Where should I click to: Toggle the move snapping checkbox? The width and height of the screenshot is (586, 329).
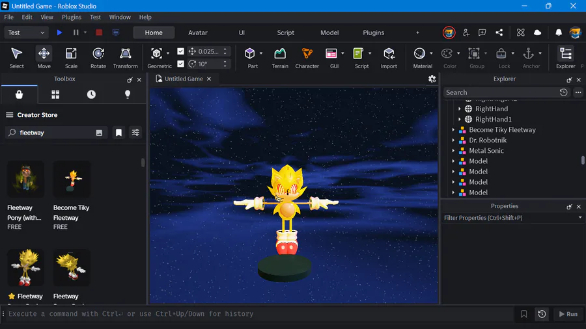pyautogui.click(x=180, y=51)
